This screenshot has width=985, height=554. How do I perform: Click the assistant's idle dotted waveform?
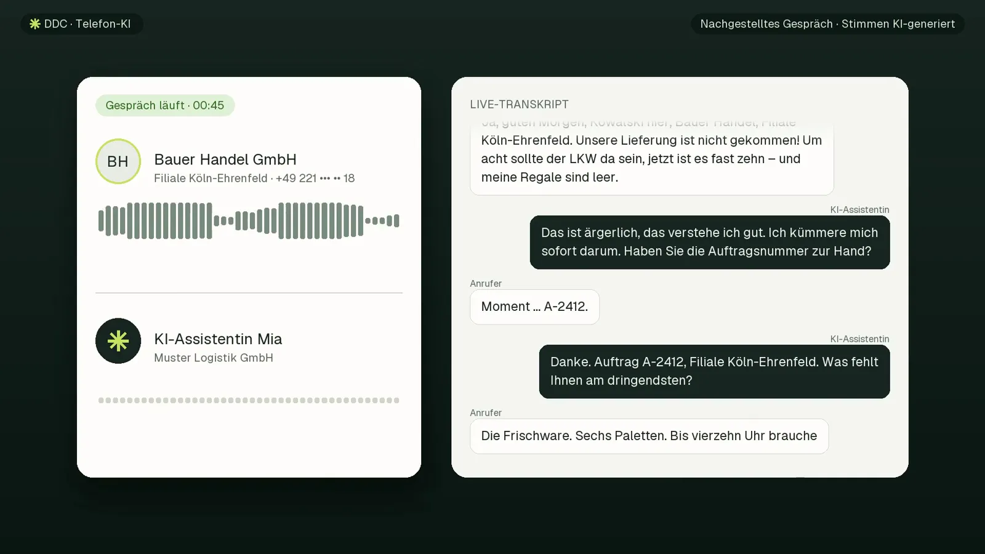point(249,400)
